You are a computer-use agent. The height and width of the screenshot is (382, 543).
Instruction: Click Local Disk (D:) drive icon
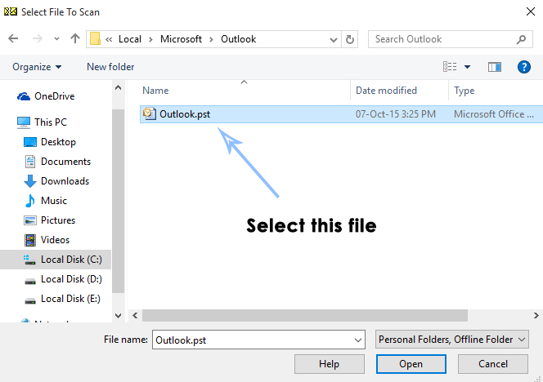pyautogui.click(x=30, y=281)
